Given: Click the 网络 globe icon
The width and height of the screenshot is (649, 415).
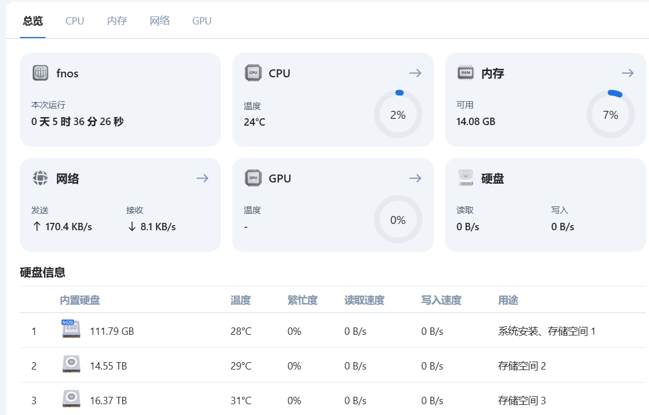Looking at the screenshot, I should 40,178.
